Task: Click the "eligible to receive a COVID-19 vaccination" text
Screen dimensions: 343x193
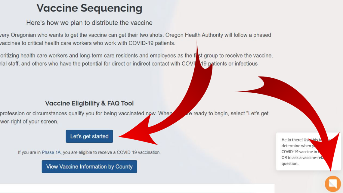Action: 112,152
